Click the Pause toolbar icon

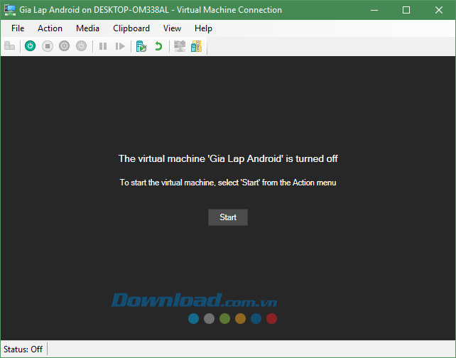pos(103,46)
